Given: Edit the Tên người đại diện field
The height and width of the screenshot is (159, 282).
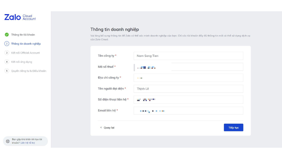Looking at the screenshot, I should 188,89.
